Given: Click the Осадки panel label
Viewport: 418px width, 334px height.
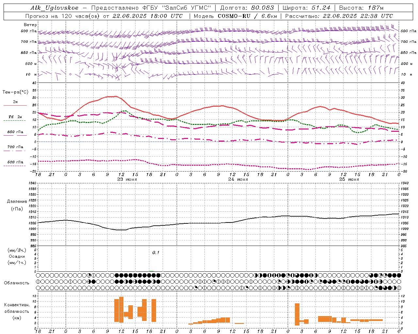Looking at the screenshot, I should pyautogui.click(x=17, y=256).
